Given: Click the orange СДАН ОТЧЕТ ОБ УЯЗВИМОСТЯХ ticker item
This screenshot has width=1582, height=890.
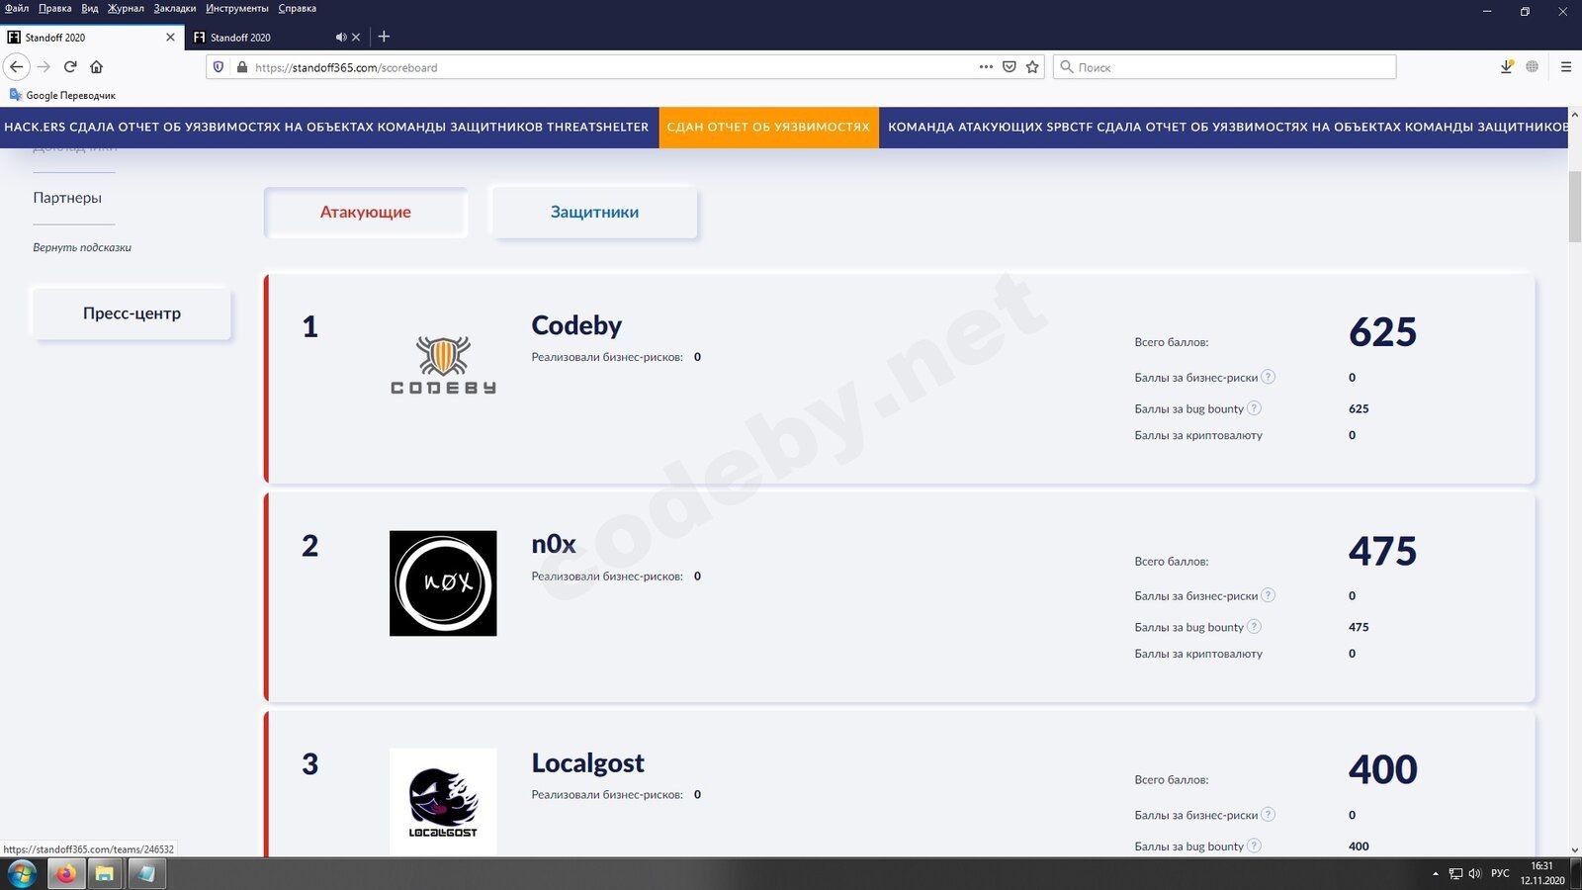Looking at the screenshot, I should coord(768,127).
